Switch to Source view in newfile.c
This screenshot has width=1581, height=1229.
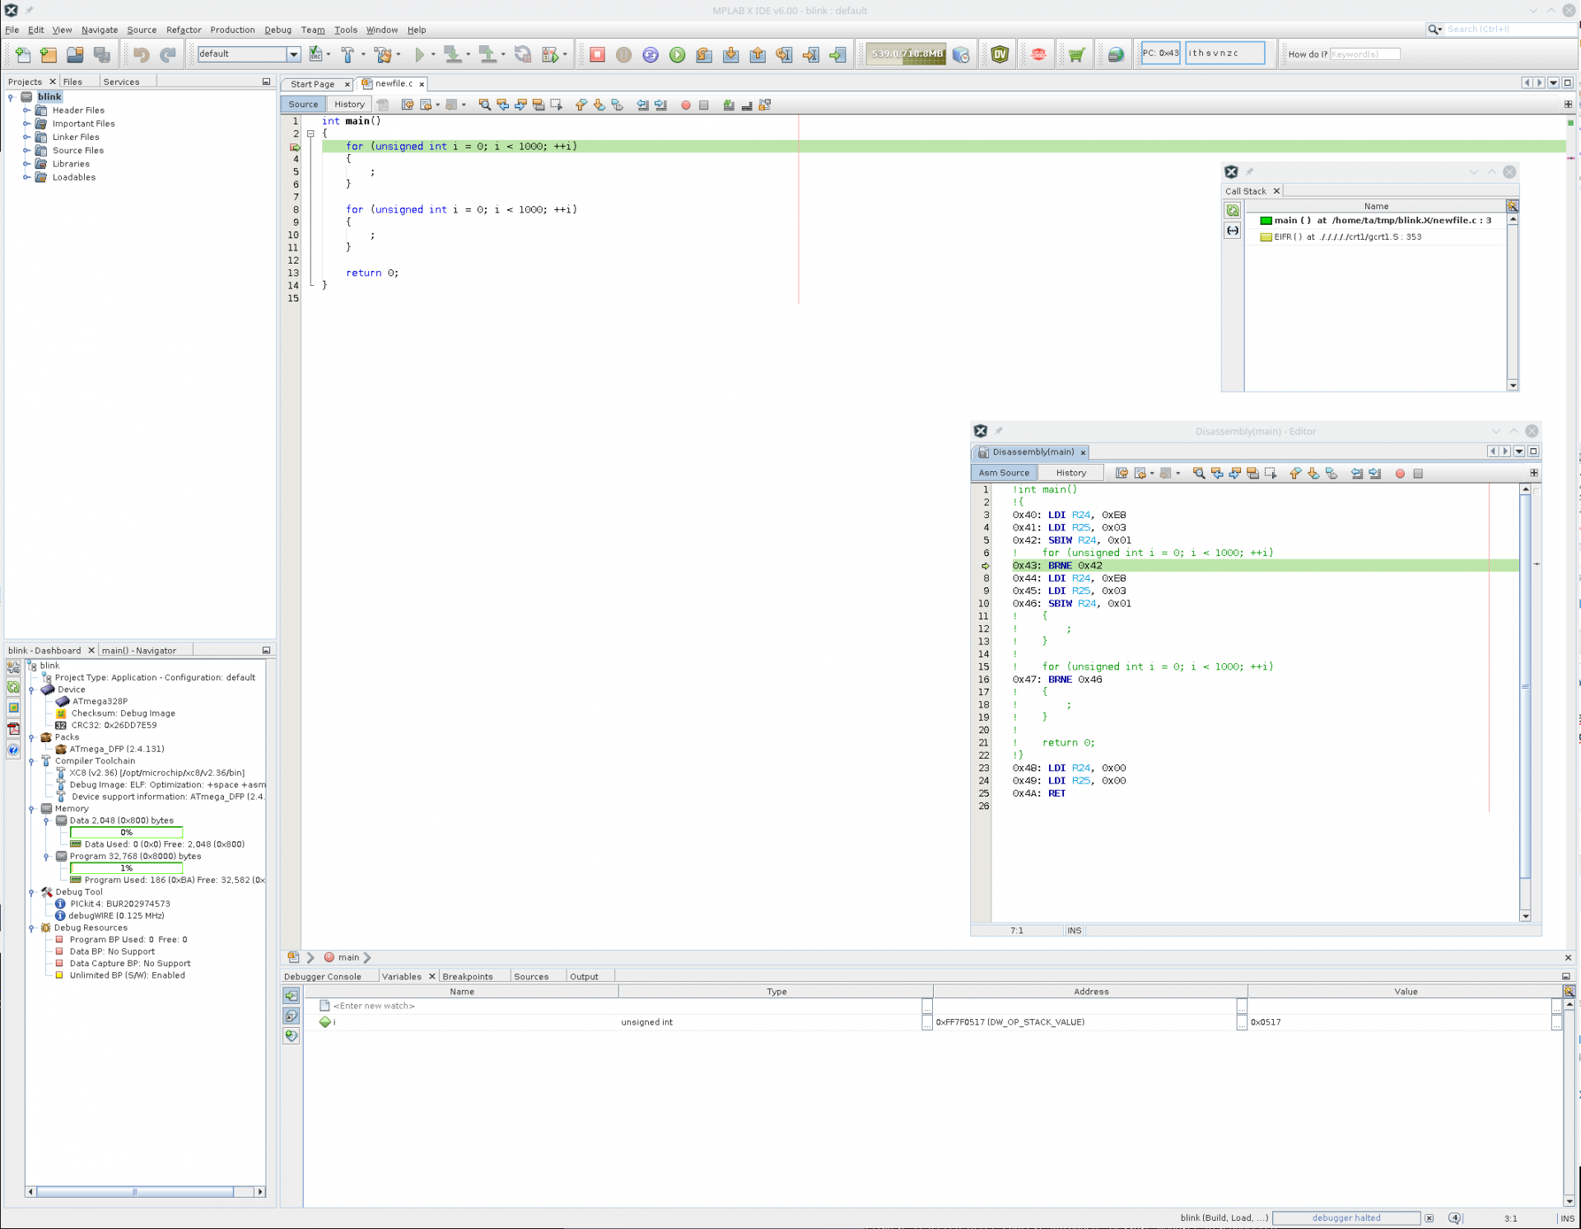click(x=303, y=105)
